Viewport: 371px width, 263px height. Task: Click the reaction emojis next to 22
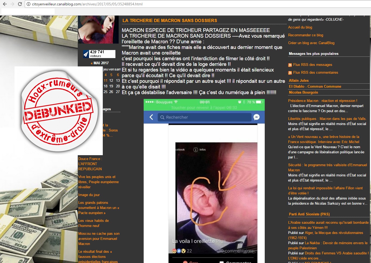click(179, 251)
